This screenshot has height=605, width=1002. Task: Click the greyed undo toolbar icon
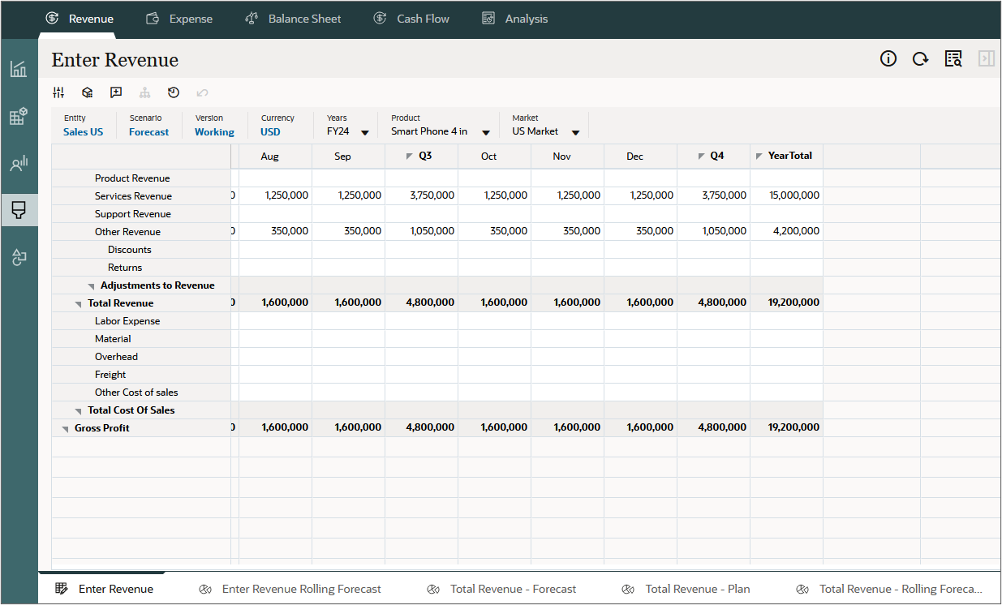point(202,92)
